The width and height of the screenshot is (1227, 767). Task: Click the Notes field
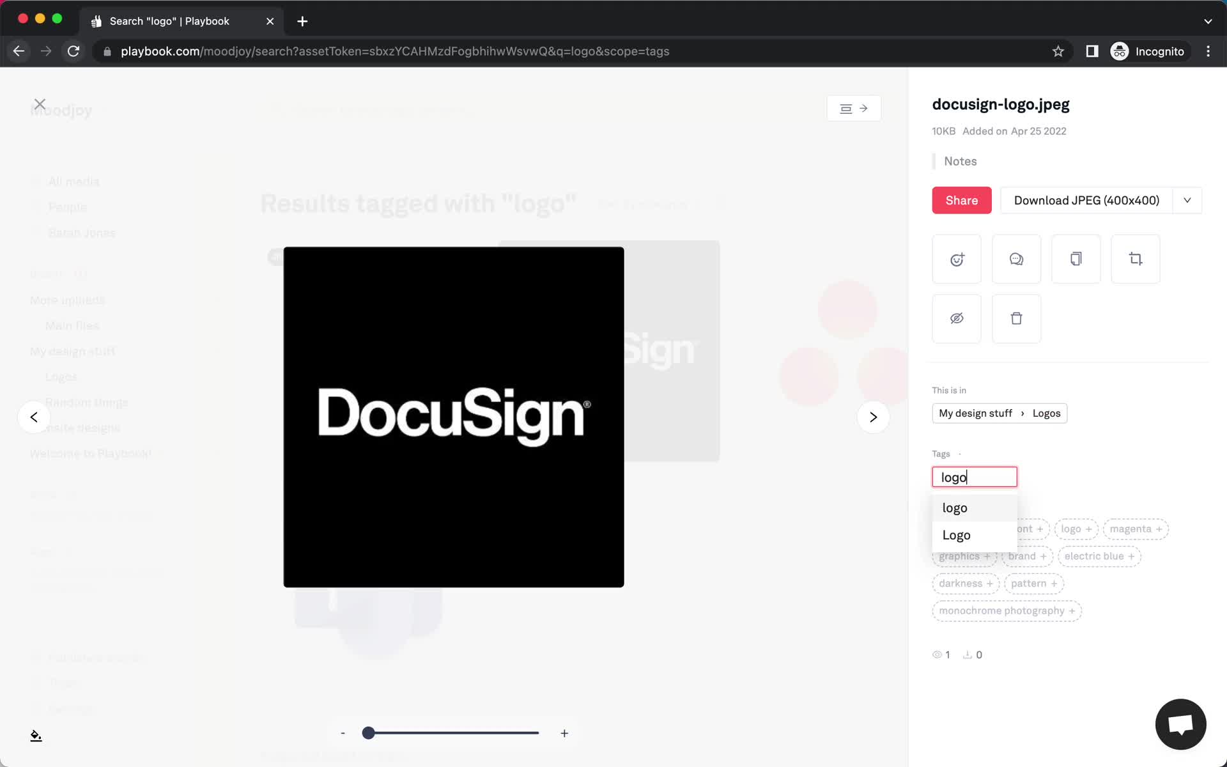click(x=960, y=161)
